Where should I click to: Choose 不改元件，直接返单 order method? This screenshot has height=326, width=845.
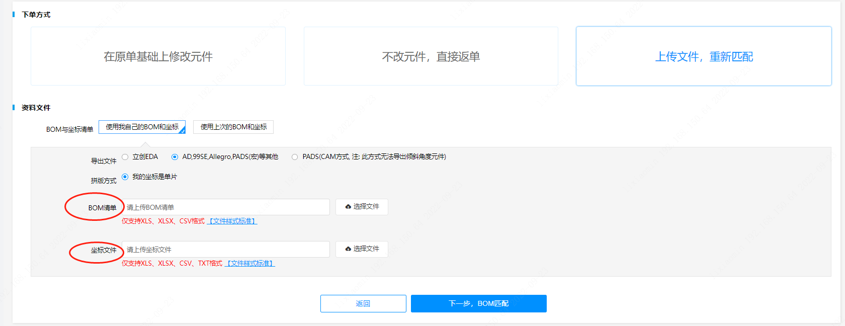coord(431,56)
